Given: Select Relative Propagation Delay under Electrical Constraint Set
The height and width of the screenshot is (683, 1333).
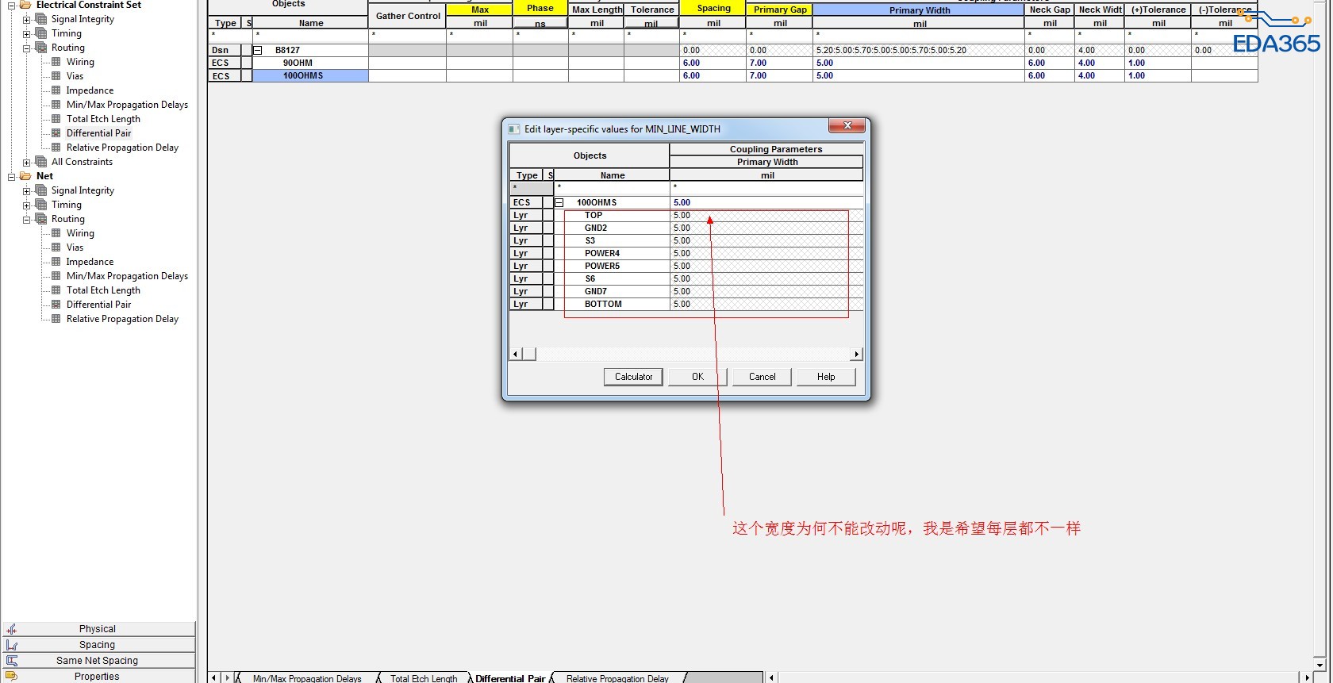Looking at the screenshot, I should click(x=122, y=148).
